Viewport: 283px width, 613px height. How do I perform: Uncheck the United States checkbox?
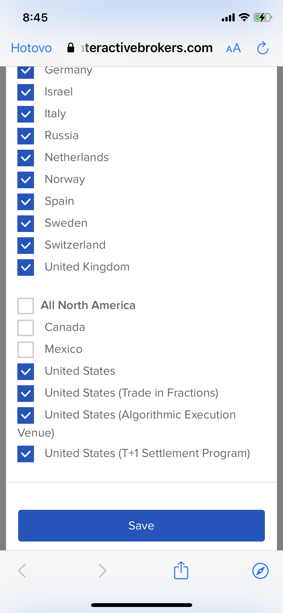(x=26, y=372)
